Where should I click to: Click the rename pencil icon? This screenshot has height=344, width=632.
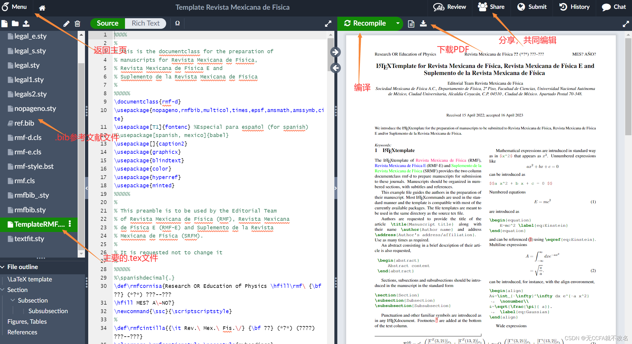click(66, 24)
